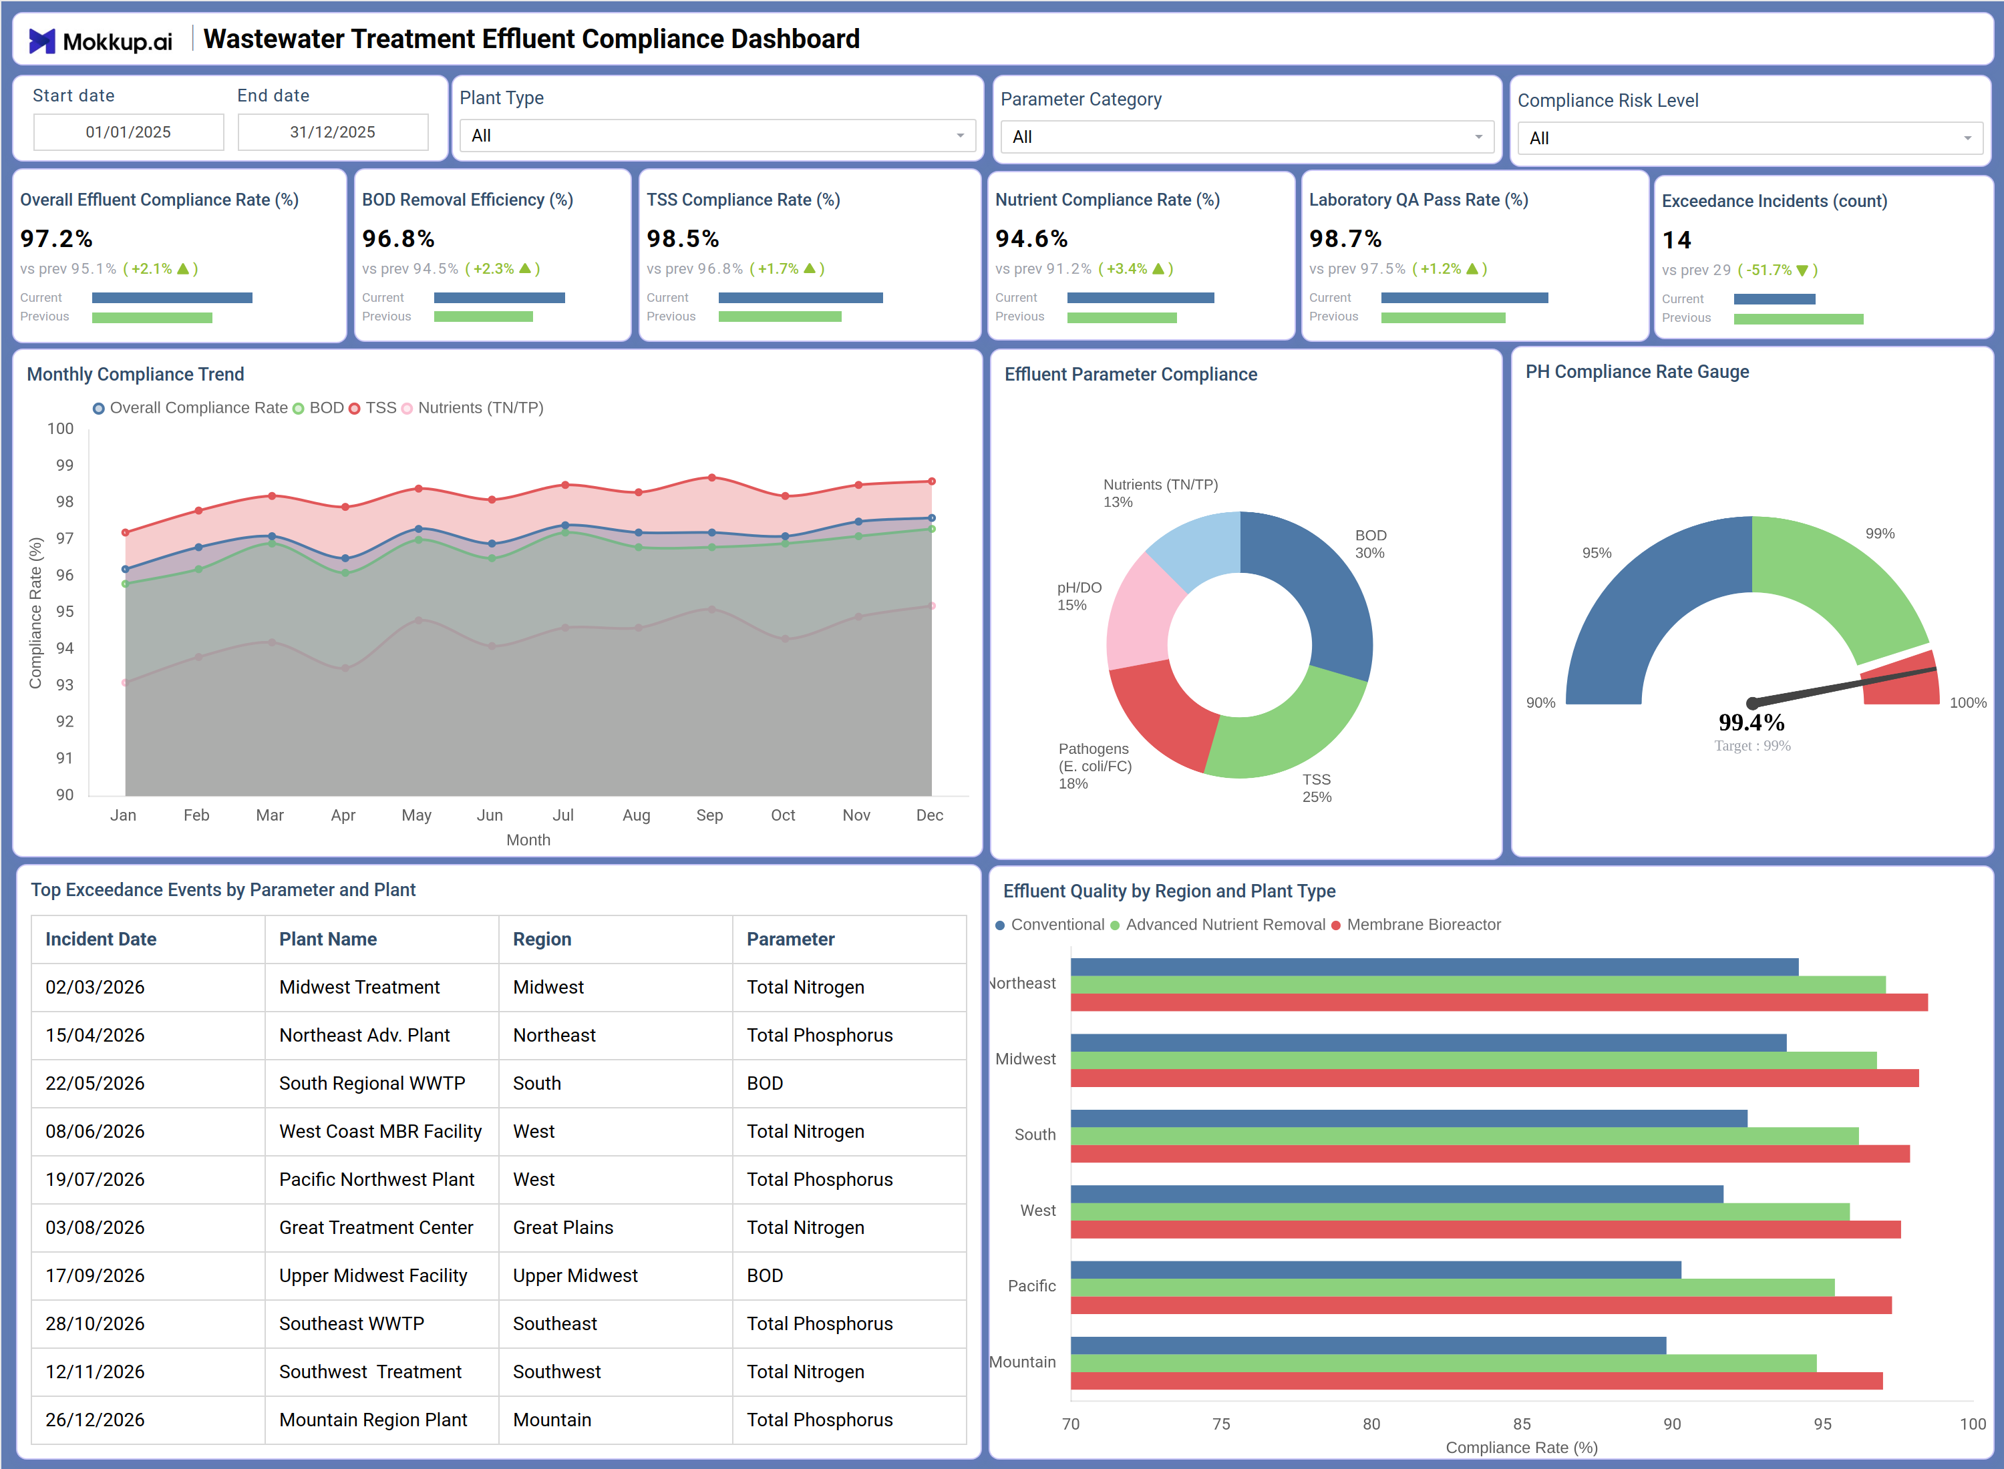The image size is (2004, 1469).
Task: Click the 97.2% Overall Effluent Compliance value
Action: (x=57, y=239)
